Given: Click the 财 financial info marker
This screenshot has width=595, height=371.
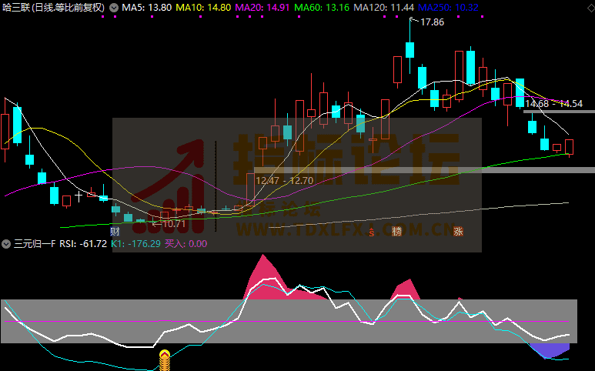Looking at the screenshot, I should 115,231.
